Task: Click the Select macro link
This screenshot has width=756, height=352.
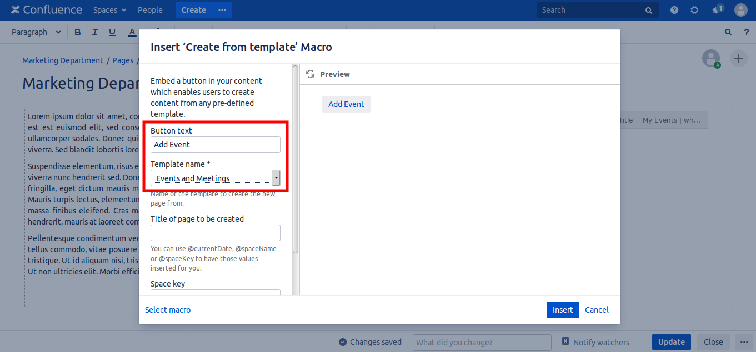Action: coord(168,310)
